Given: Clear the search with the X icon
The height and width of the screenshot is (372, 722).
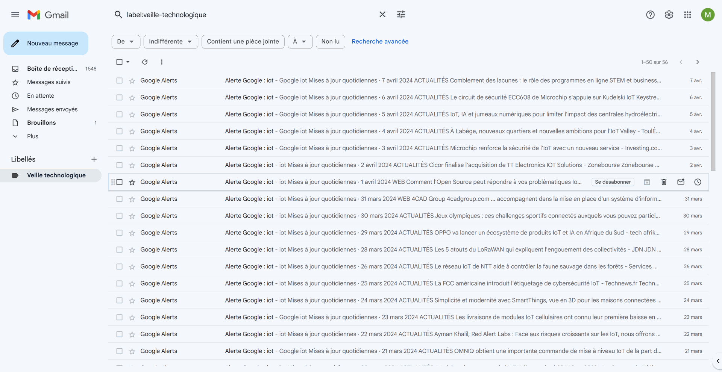Looking at the screenshot, I should 382,15.
